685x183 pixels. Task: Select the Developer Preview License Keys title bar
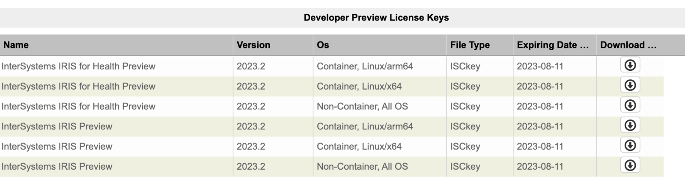point(342,18)
